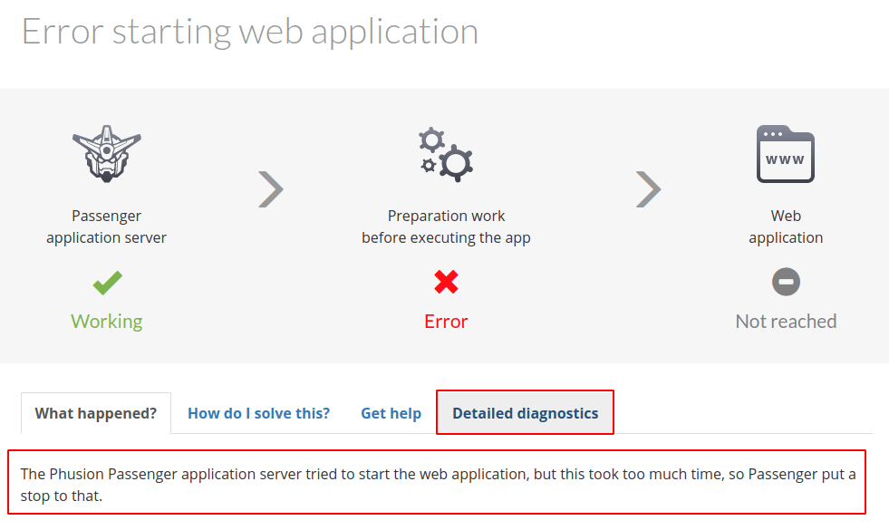Click the gray Not reached minus icon
The image size is (889, 530).
coord(786,282)
